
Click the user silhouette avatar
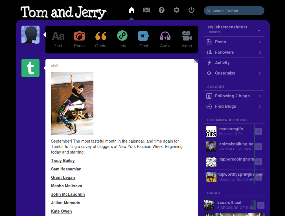(x=30, y=35)
